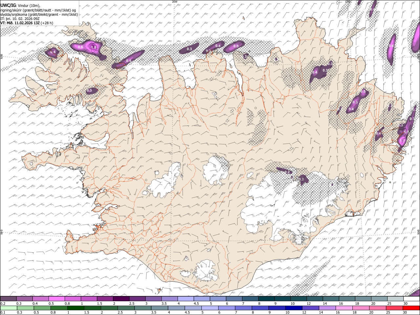
Task: Click the 0.6 label offshore in the northeast
Action: 391,46
